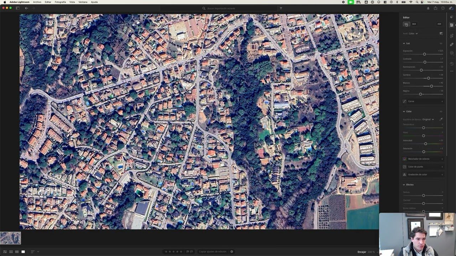Open the Editar menu
This screenshot has height=256, width=456.
(48, 2)
